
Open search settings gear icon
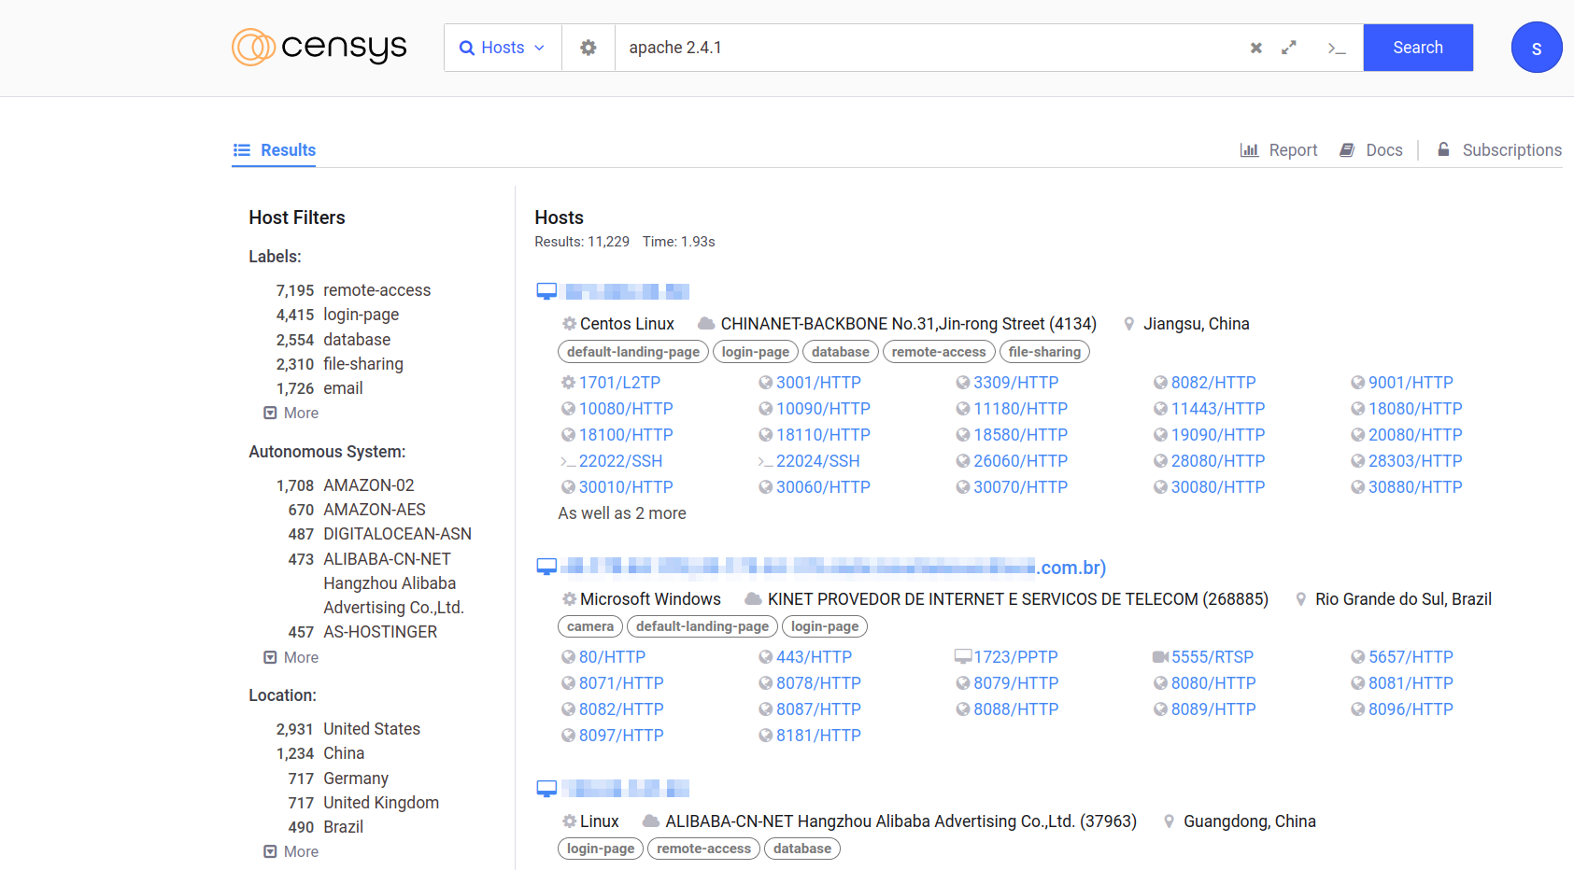pos(588,48)
